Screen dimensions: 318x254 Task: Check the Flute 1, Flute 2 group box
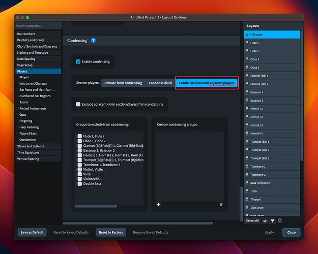80,136
